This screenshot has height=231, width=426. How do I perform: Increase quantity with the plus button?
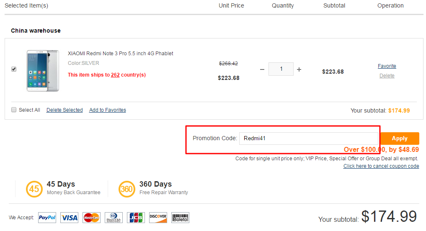[299, 69]
